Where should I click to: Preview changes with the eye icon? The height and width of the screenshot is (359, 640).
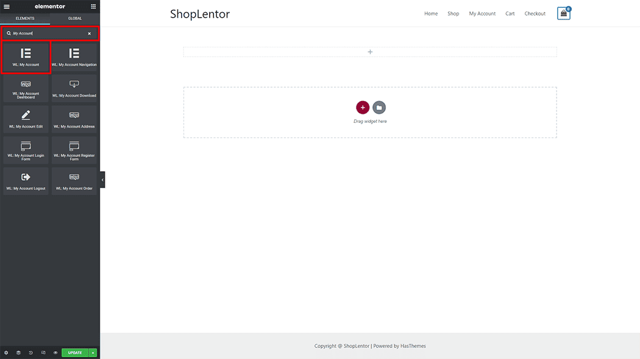click(55, 352)
